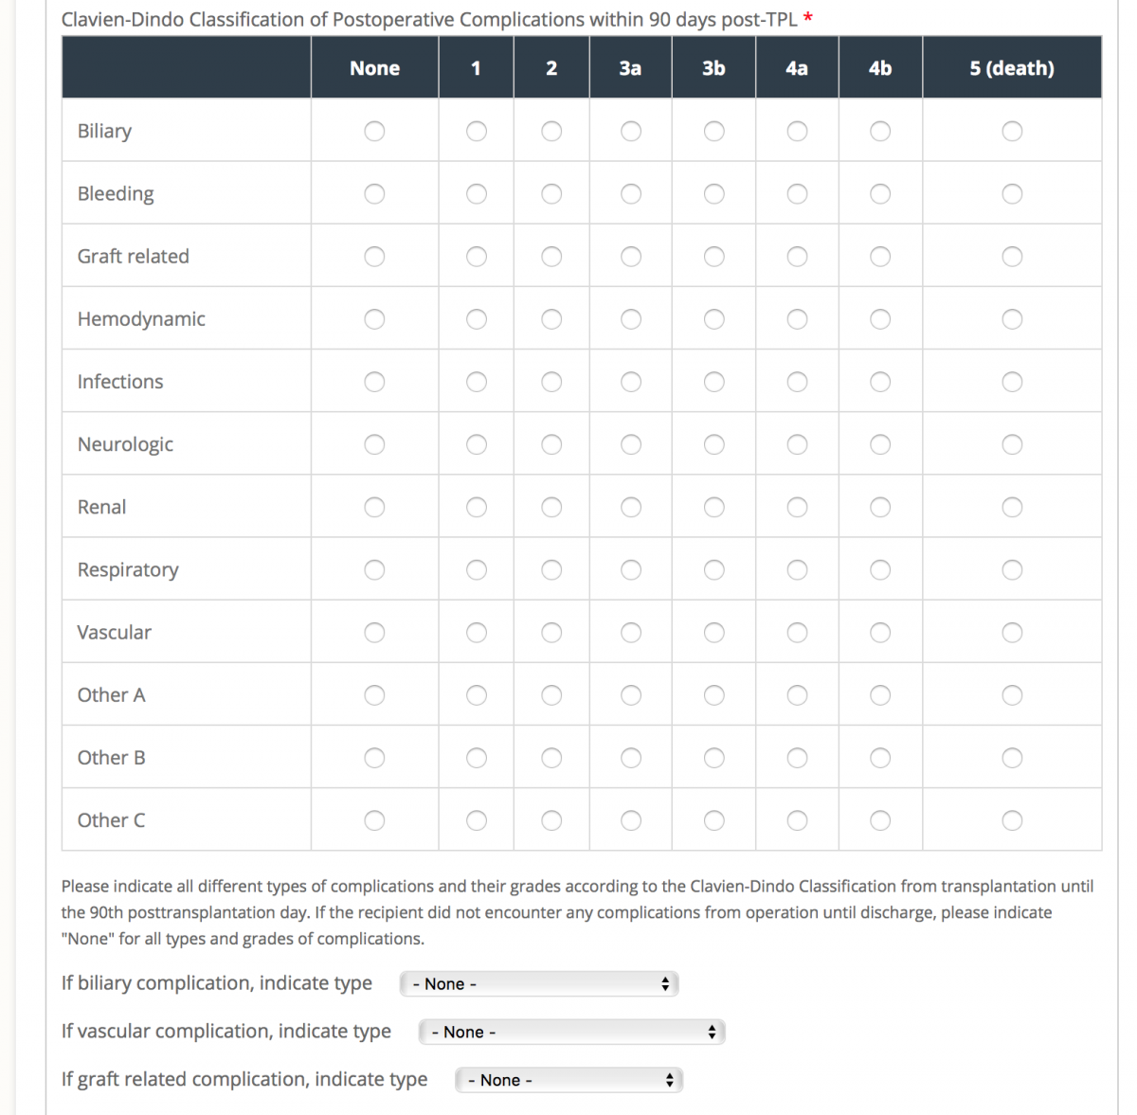Choose grade 1 for Biliary row
The image size is (1137, 1115).
477,131
